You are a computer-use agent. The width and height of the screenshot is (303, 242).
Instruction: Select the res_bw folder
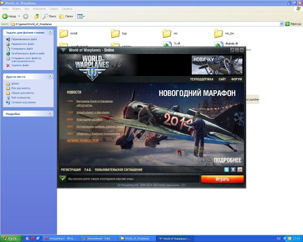click(x=224, y=34)
